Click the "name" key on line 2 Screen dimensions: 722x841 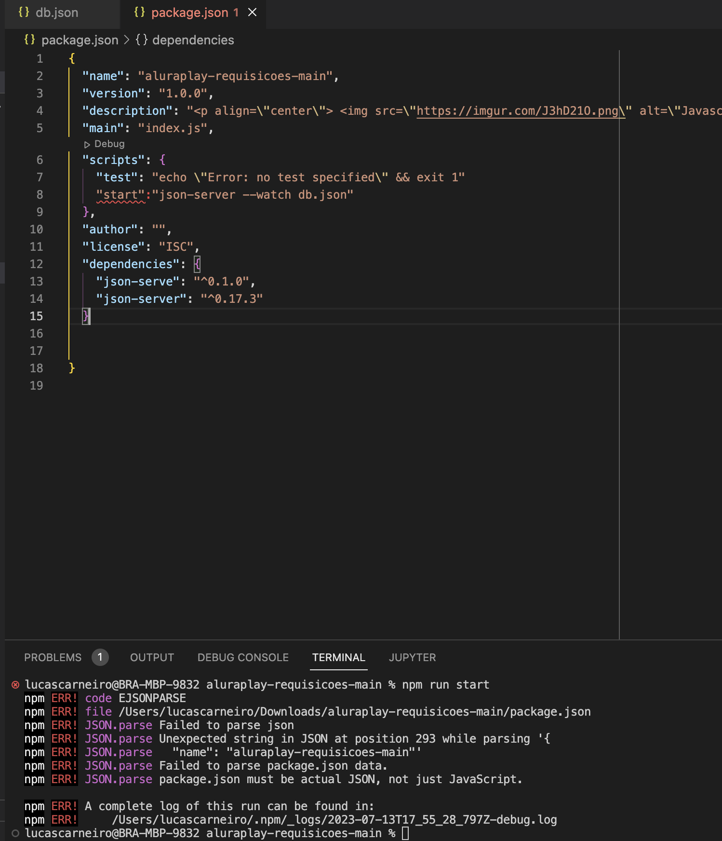(x=103, y=76)
